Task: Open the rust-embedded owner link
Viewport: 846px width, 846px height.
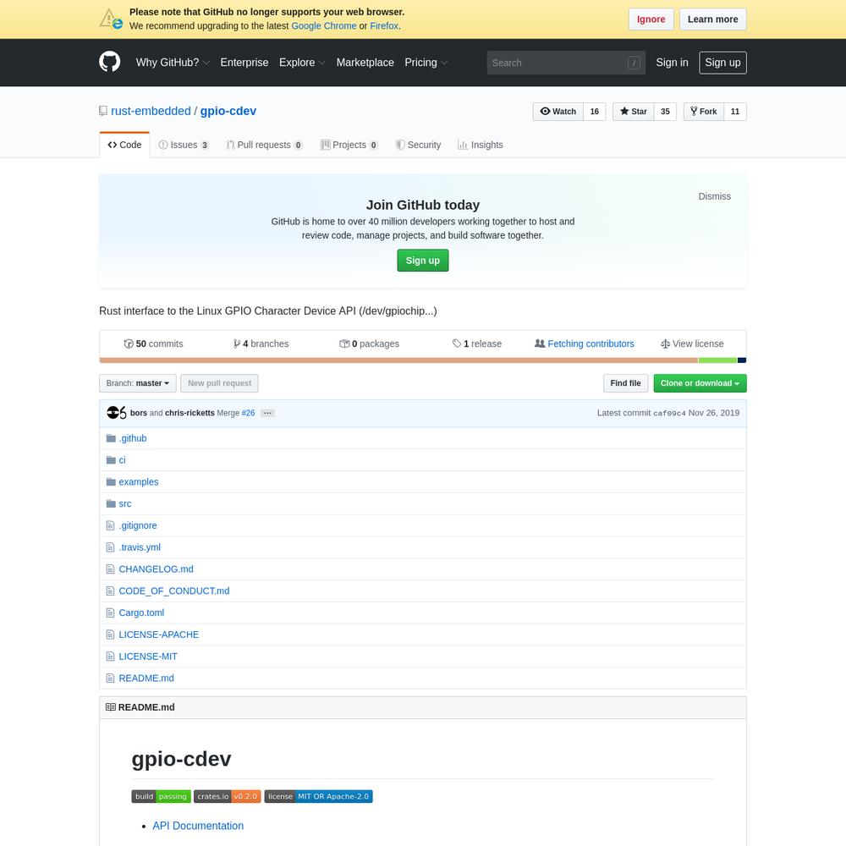Action: (151, 111)
